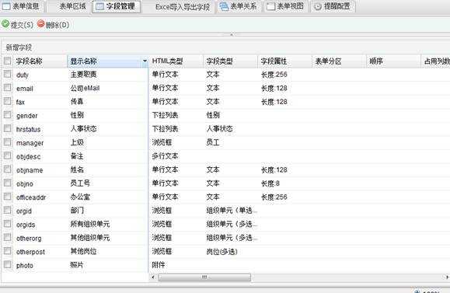Image resolution: width=450 pixels, height=293 pixels.
Task: Click the 提交(S) submit button
Action: tap(18, 25)
